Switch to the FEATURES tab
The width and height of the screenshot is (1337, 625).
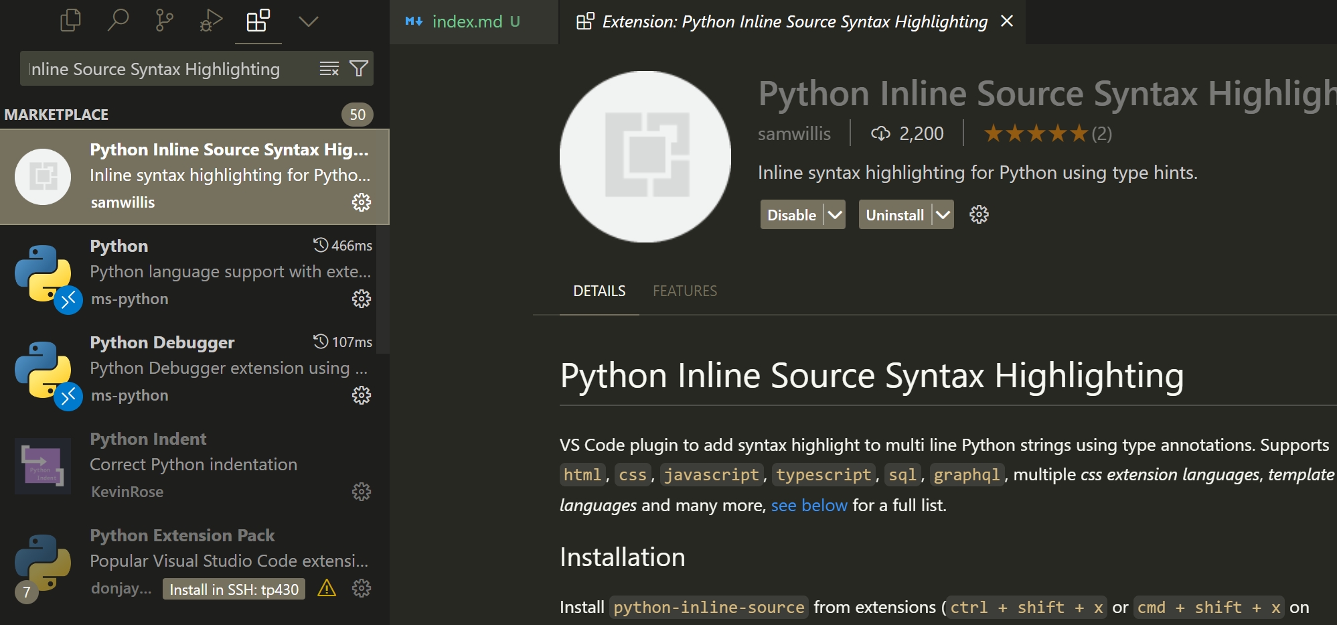coord(685,291)
